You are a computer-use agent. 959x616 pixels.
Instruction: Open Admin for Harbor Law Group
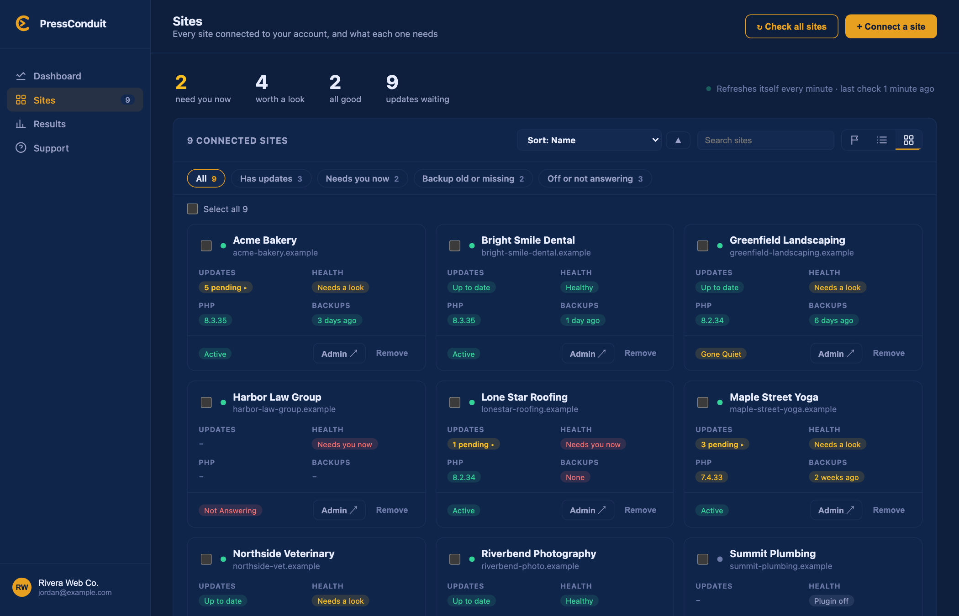pos(339,510)
